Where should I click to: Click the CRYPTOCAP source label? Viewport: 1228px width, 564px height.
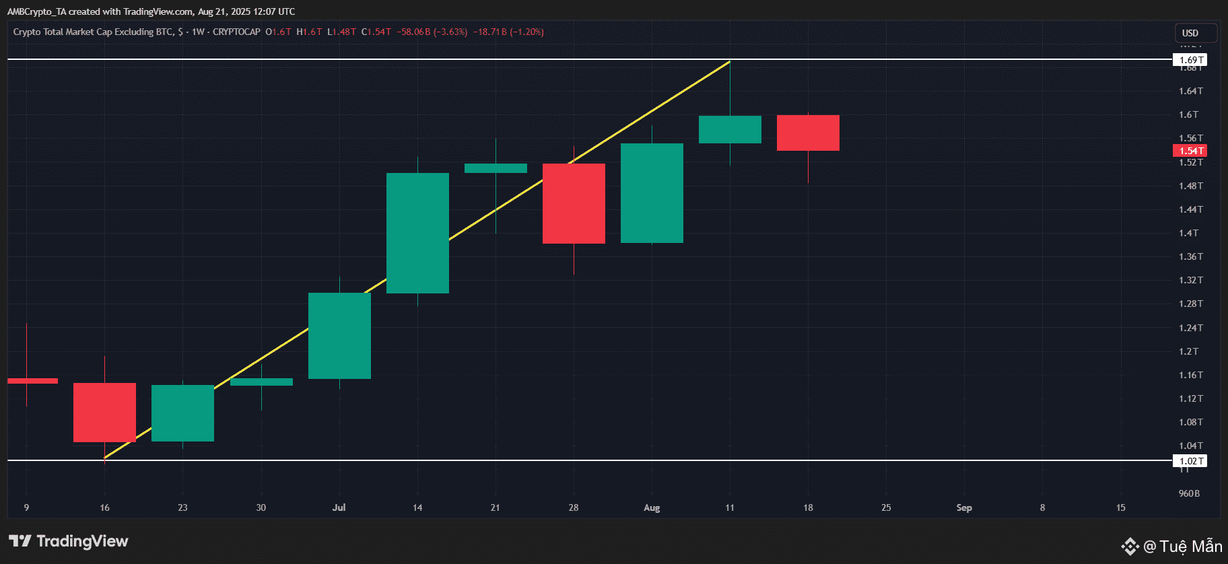point(236,32)
